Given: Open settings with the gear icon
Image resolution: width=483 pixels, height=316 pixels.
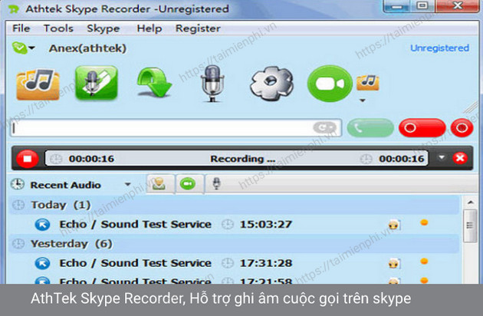Looking at the screenshot, I should pos(271,84).
